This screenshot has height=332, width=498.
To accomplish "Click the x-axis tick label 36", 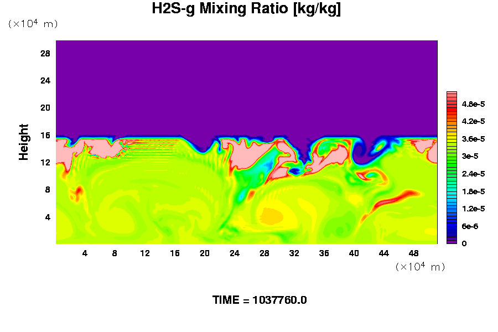I will coord(324,253).
